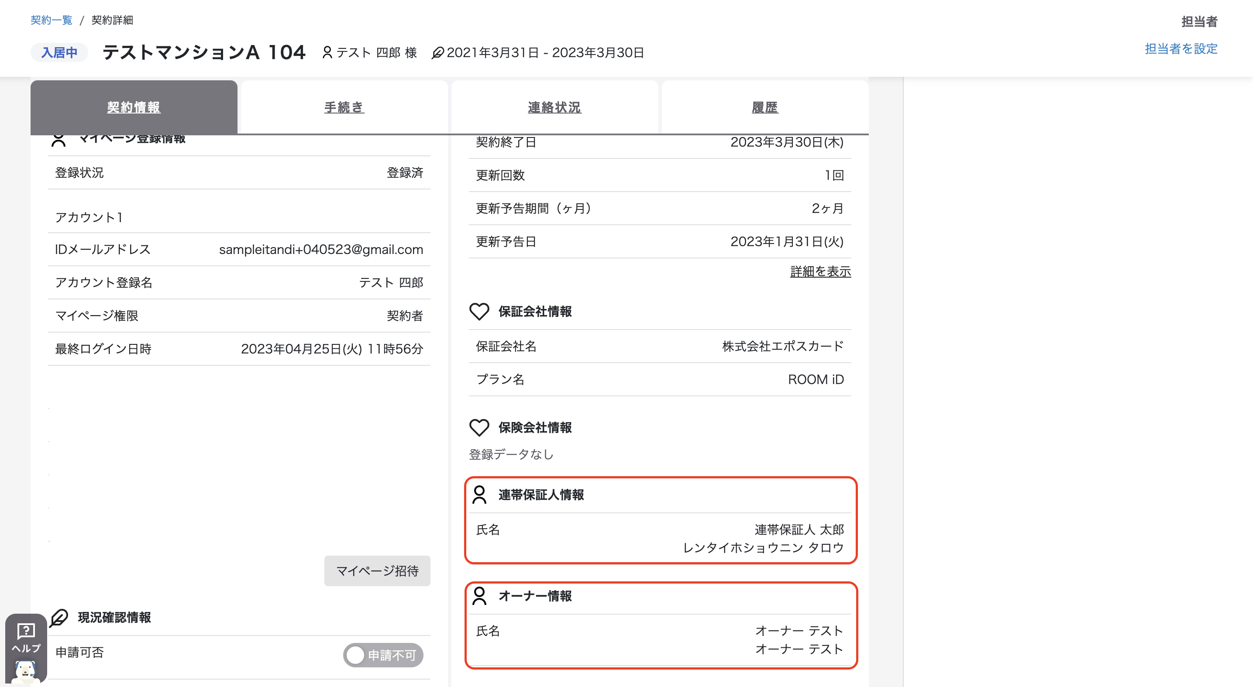Switch to the 契約情報 tab

(x=134, y=107)
